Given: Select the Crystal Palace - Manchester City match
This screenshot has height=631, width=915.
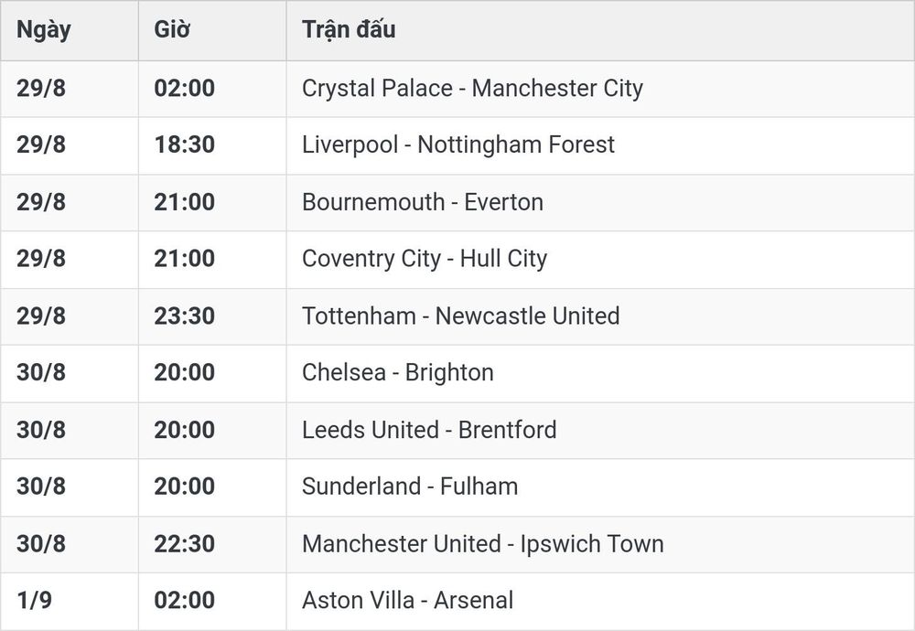Looking at the screenshot, I should click(472, 89).
